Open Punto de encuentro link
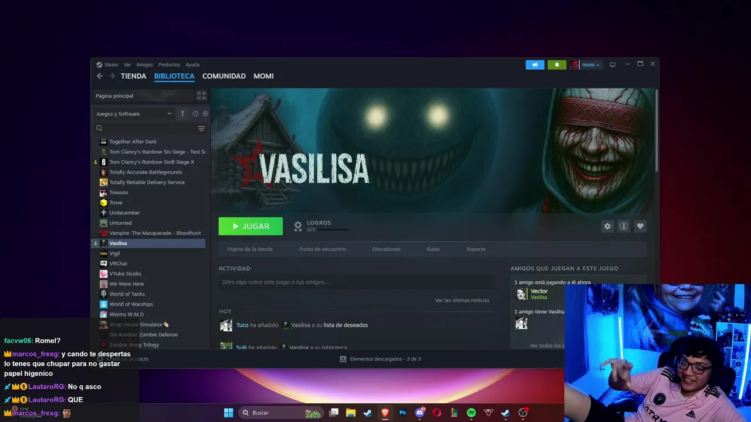Image resolution: width=751 pixels, height=422 pixels. [x=323, y=249]
